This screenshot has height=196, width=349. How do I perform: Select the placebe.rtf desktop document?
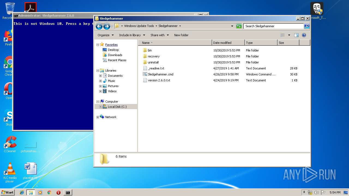point(30,171)
